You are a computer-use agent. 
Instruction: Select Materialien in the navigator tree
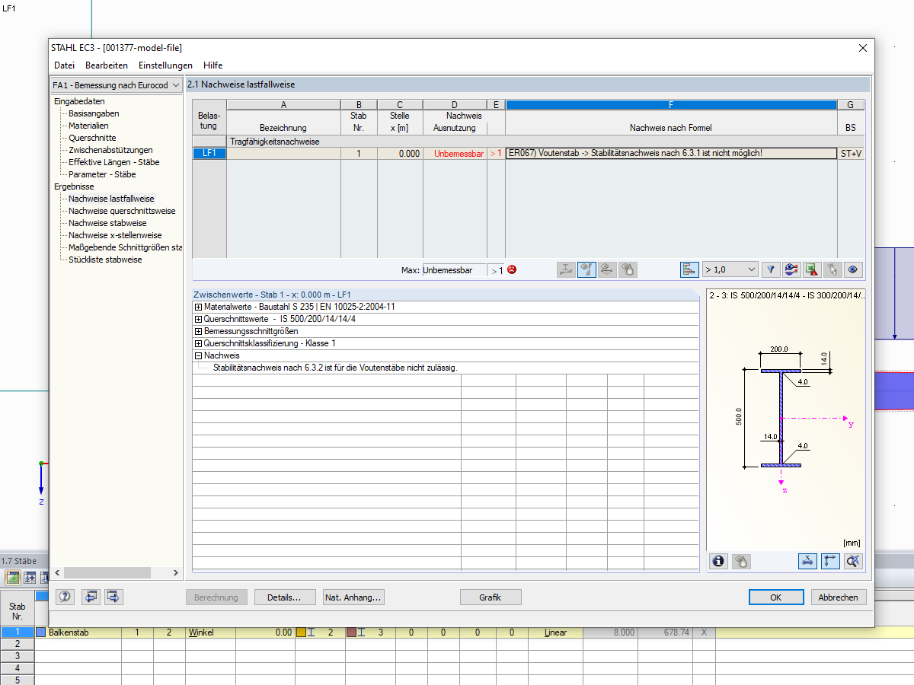[x=88, y=126]
